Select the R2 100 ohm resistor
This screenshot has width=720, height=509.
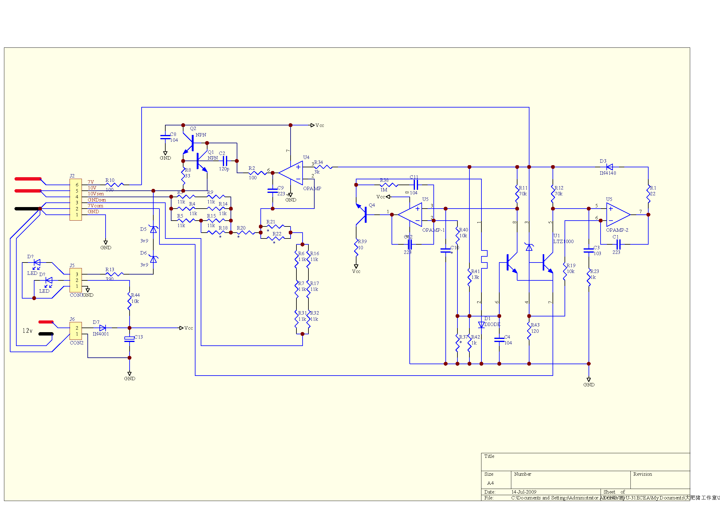coord(258,173)
